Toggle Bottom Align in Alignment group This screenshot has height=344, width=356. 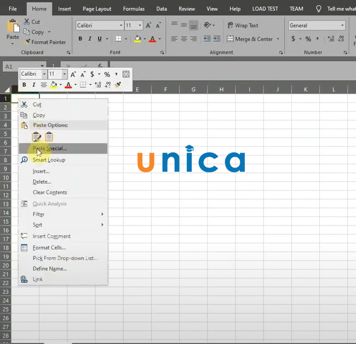point(194,25)
